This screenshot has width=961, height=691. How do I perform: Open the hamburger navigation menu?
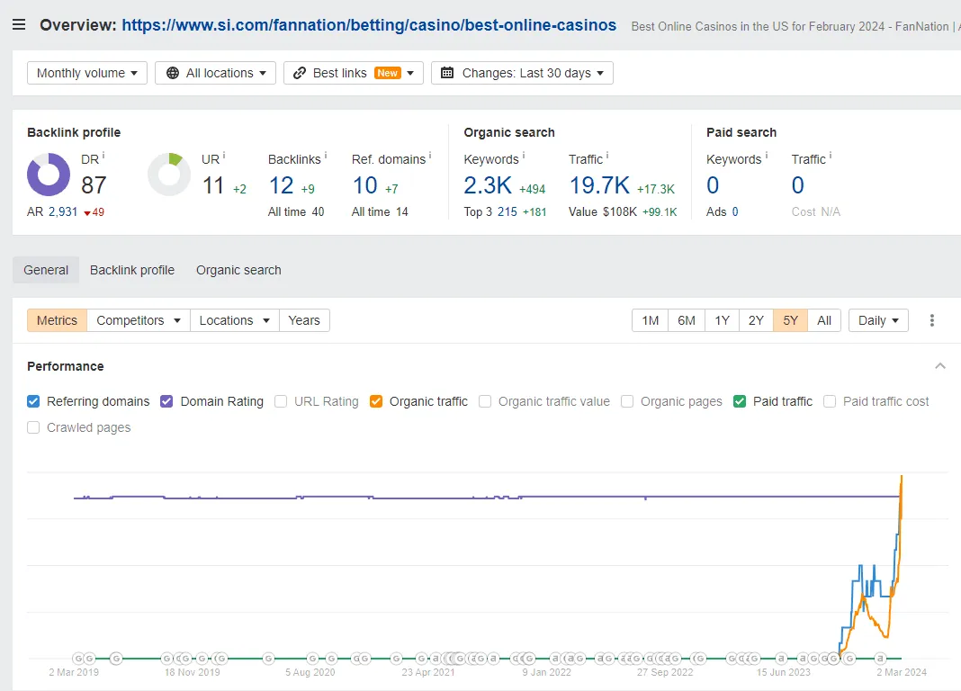click(x=19, y=24)
